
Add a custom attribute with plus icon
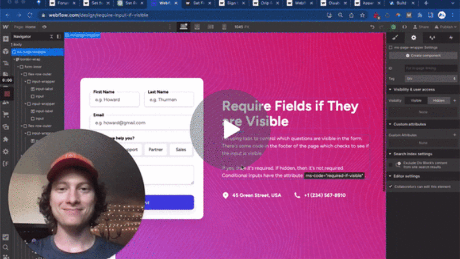click(455, 135)
